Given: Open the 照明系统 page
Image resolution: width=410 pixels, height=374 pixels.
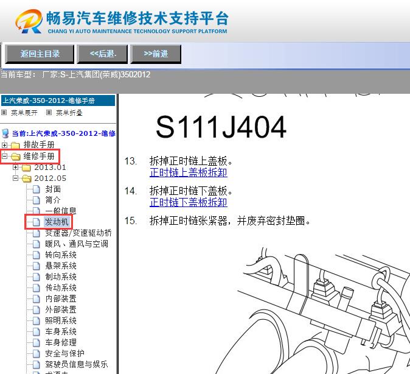Looking at the screenshot, I should pyautogui.click(x=61, y=320).
